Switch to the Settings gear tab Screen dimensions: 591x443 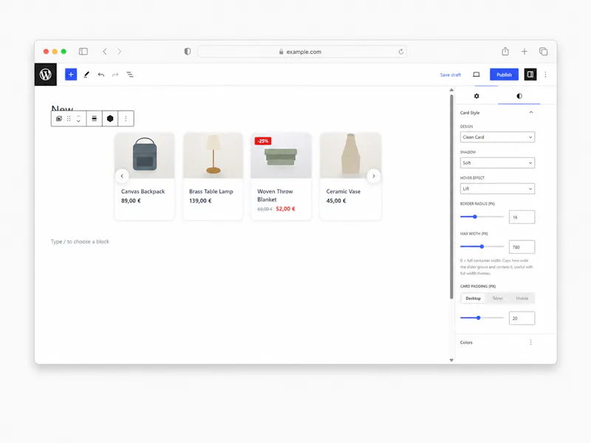point(476,96)
